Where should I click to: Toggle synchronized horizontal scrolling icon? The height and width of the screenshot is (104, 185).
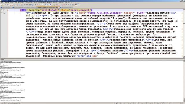42,5
